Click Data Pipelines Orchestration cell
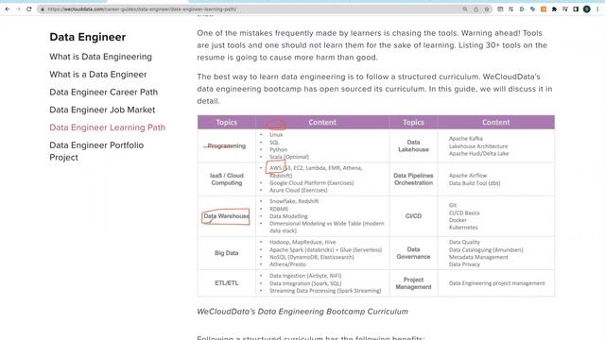 (413, 178)
